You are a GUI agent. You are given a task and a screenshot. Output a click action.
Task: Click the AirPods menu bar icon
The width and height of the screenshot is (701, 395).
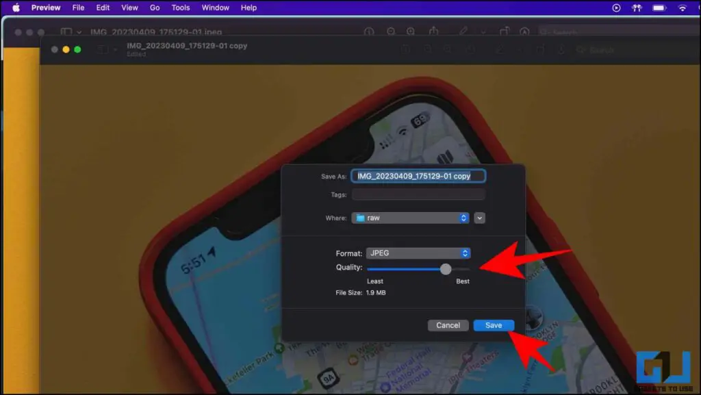click(637, 8)
